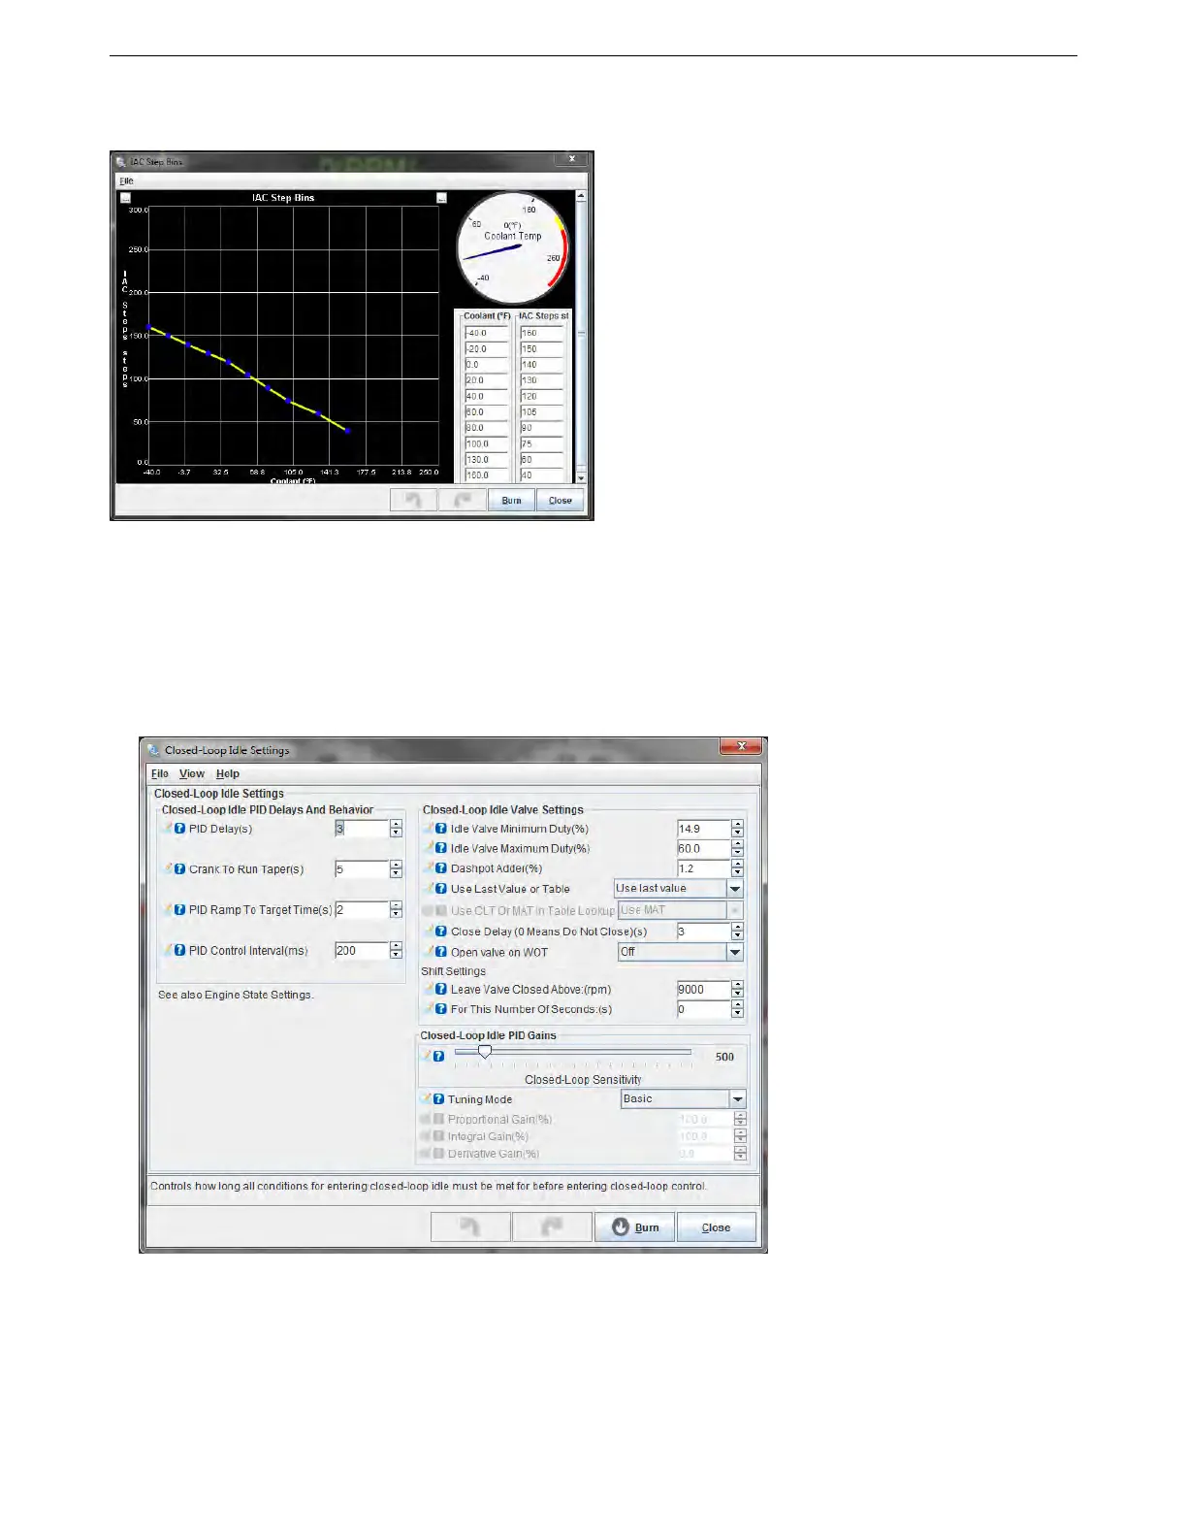Click the help icon beside Close Delay
Viewport: 1187px width, 1537px height.
pos(441,932)
